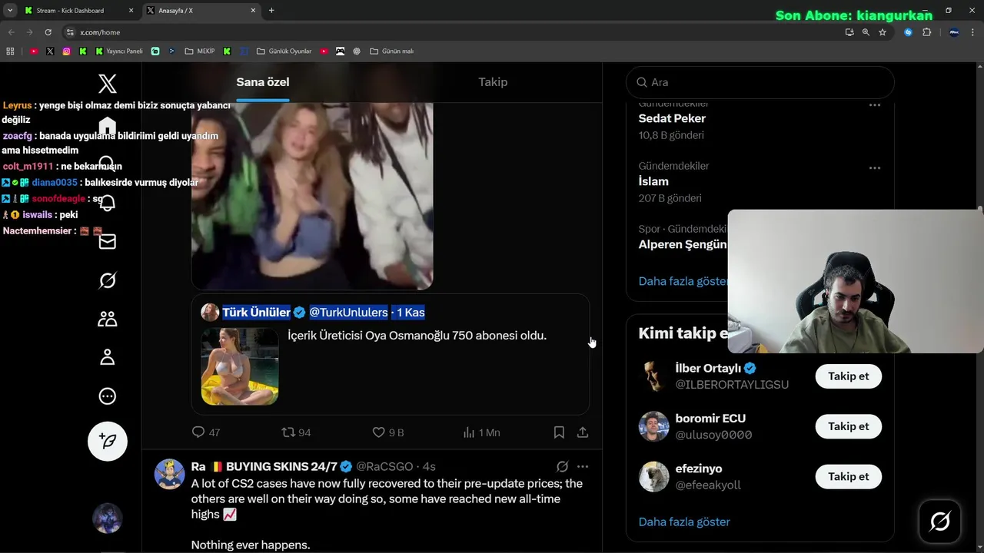Open the sidebar More circle icon
984x553 pixels.
(108, 396)
